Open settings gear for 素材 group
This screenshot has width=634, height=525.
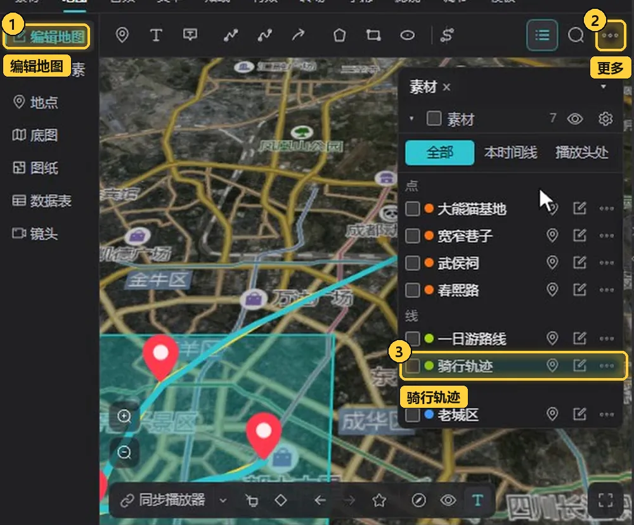click(605, 118)
